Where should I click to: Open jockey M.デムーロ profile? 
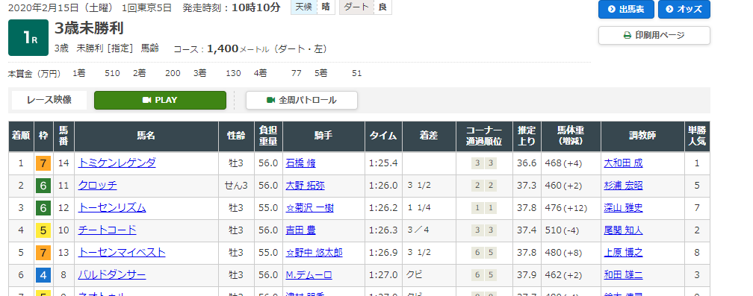click(309, 275)
